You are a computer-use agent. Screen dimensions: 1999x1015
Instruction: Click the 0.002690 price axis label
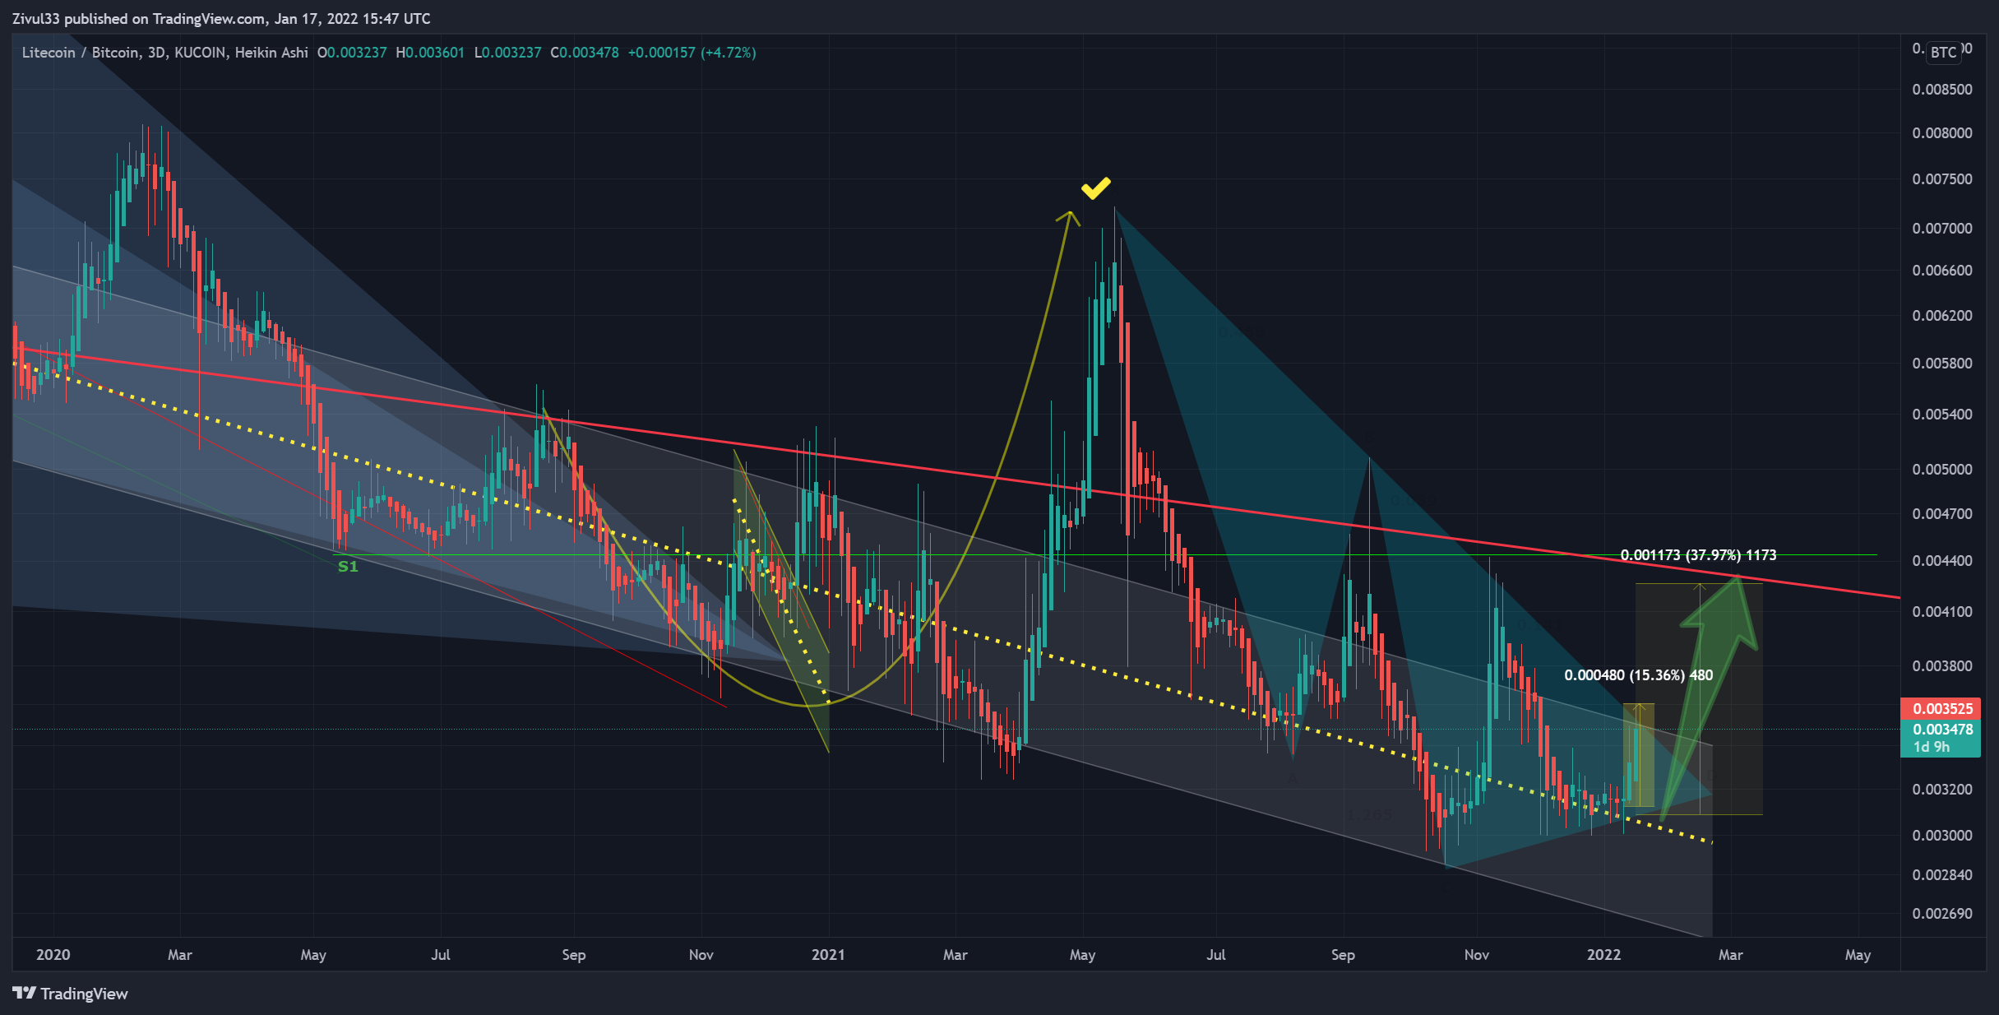click(x=1941, y=913)
